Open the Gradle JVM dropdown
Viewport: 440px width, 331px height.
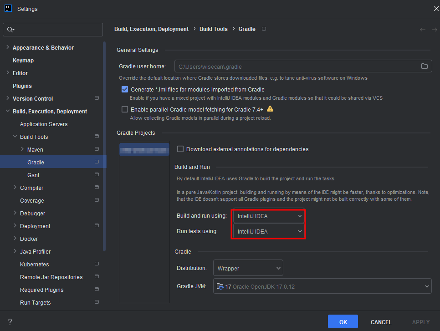coord(322,286)
